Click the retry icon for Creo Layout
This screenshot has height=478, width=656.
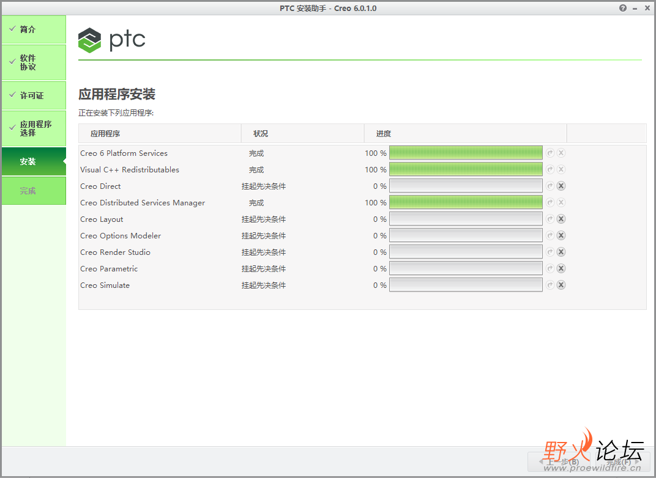tap(550, 219)
